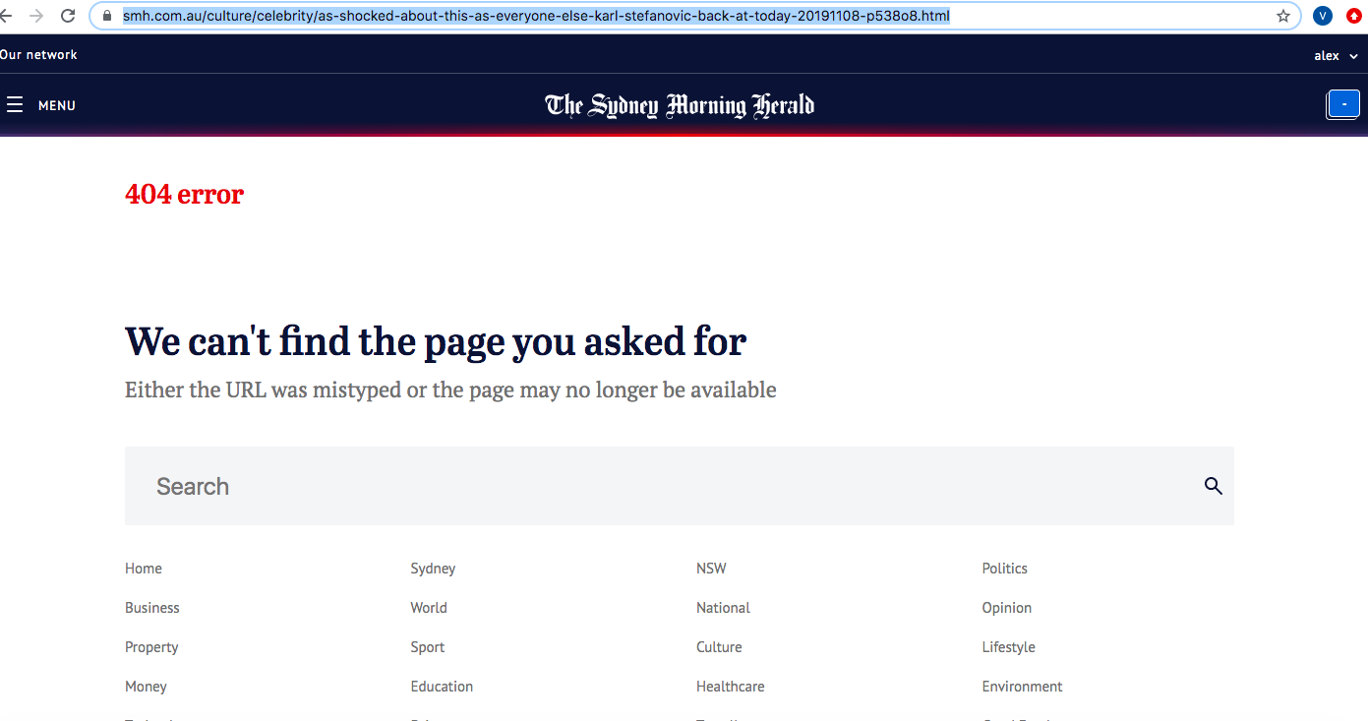Open the Culture section link
This screenshot has height=721, width=1368.
tap(719, 647)
